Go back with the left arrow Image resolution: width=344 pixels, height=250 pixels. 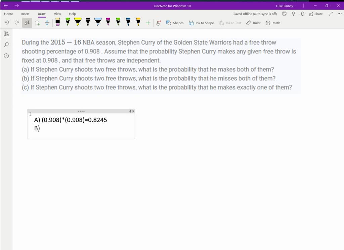[x=6, y=5]
